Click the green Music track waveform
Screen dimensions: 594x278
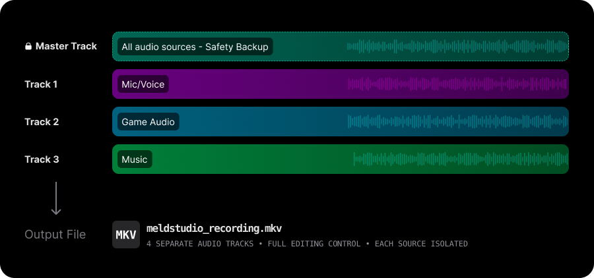coord(460,159)
